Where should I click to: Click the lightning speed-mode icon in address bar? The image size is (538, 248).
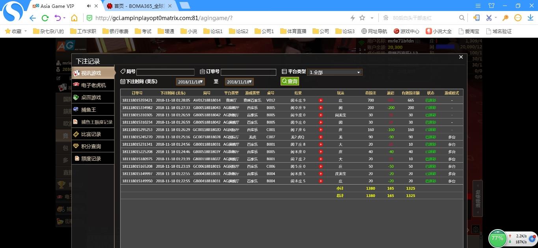click(353, 18)
